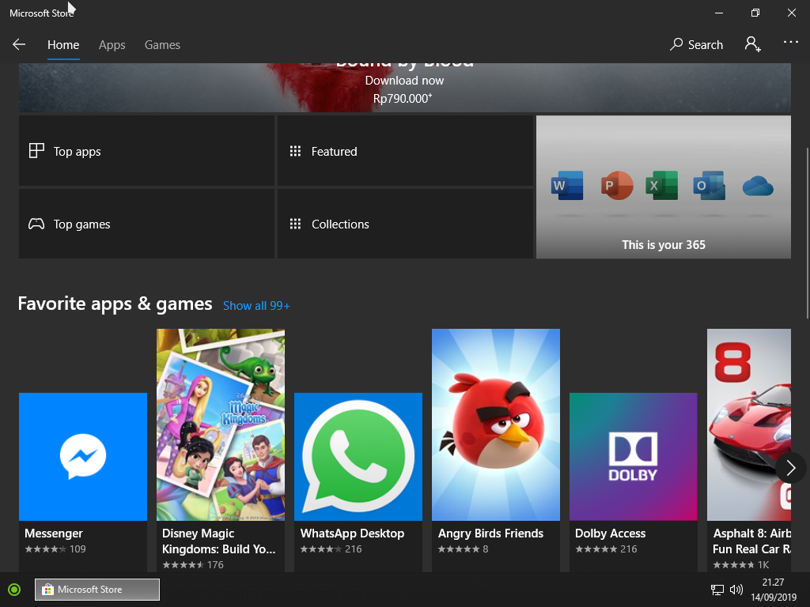This screenshot has height=607, width=810.
Task: Click the WhatsApp Desktop title text
Action: [352, 533]
